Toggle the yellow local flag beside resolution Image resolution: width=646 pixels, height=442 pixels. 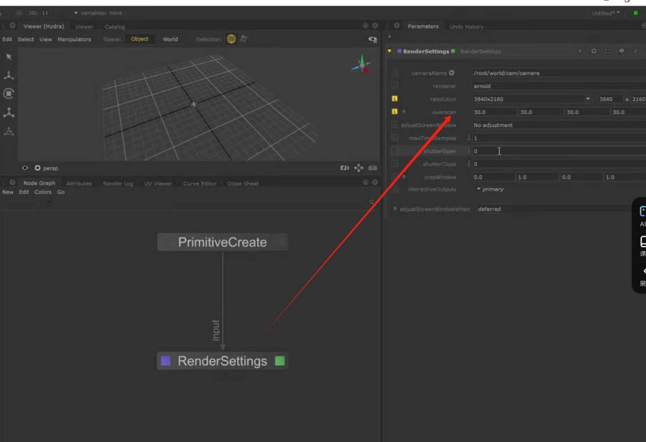pyautogui.click(x=395, y=99)
